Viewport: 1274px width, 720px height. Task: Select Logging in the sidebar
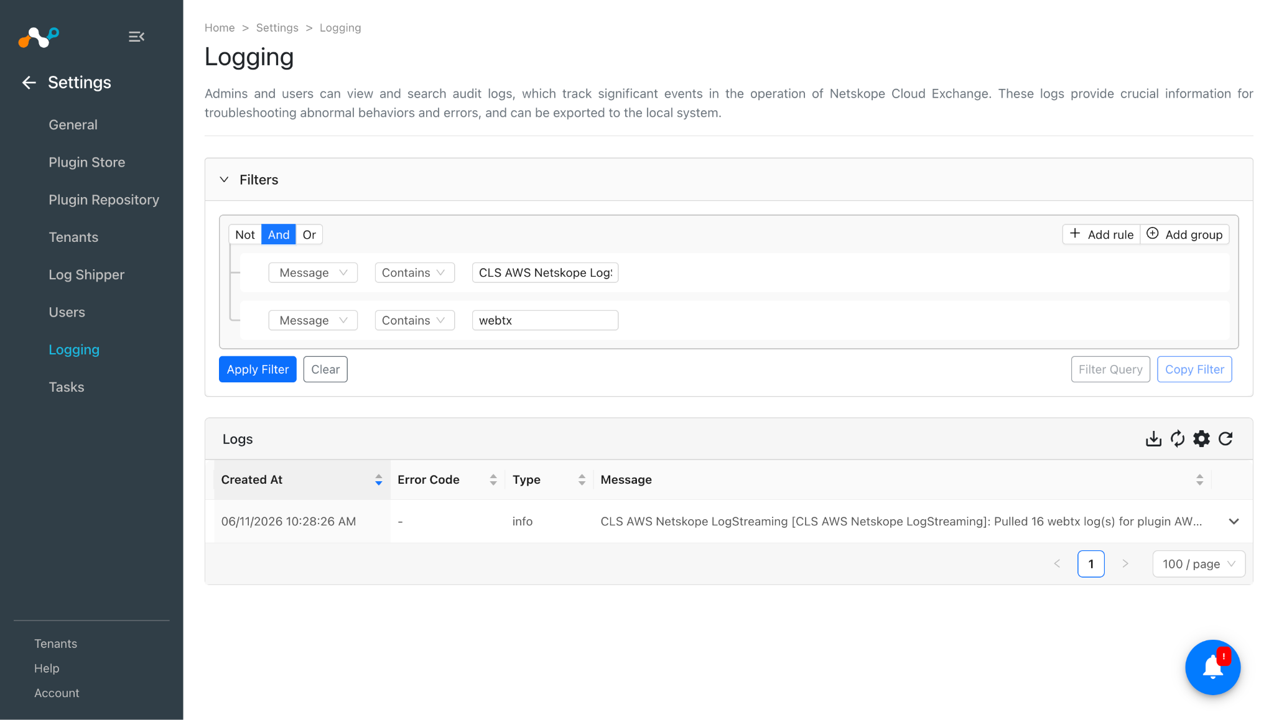pyautogui.click(x=74, y=350)
